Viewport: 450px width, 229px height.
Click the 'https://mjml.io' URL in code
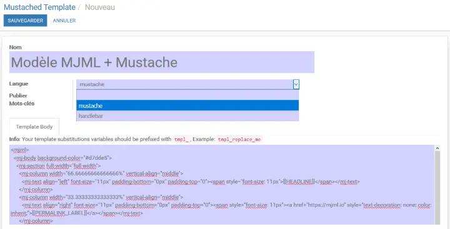coord(327,205)
